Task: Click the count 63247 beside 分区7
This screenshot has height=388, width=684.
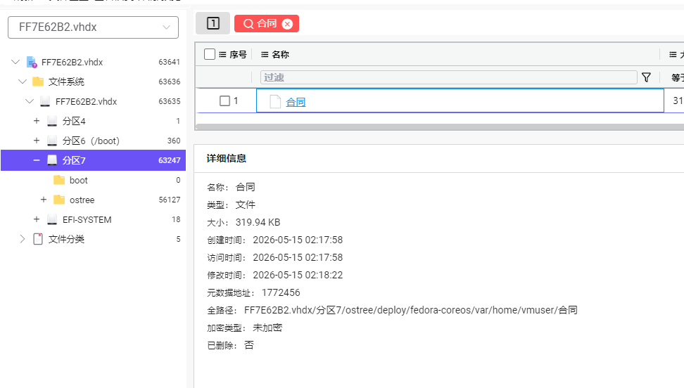Action: point(170,160)
